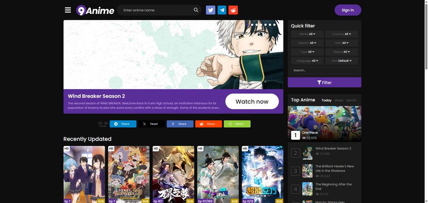This screenshot has width=428, height=203.
Task: Open the Language filter dropdown
Action: (x=307, y=61)
